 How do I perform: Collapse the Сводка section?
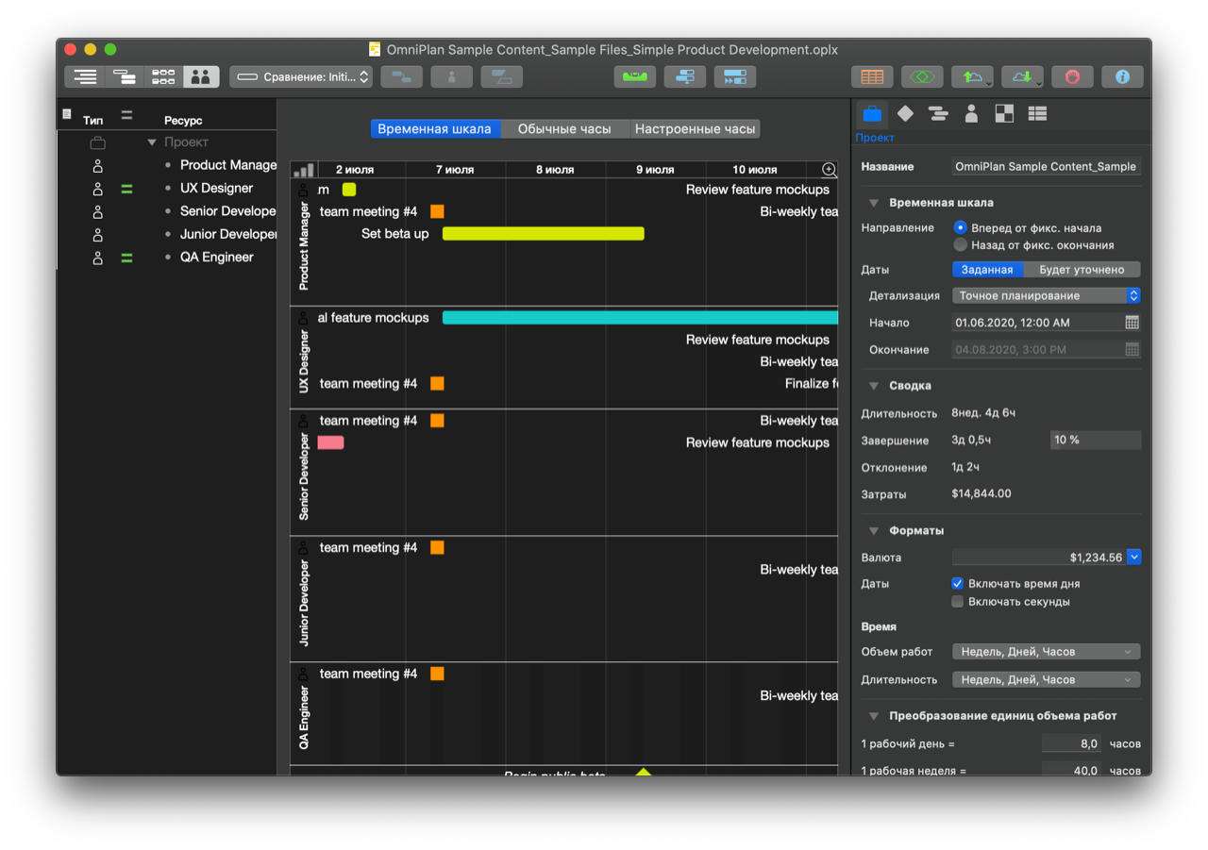tap(874, 386)
